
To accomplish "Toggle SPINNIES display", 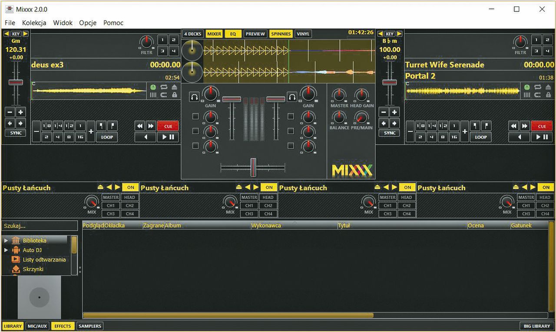I will coord(281,34).
